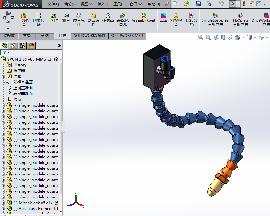Click the feature tree vertical scrollbar
Image resolution: width=270 pixels, height=216 pixels.
[x=60, y=128]
